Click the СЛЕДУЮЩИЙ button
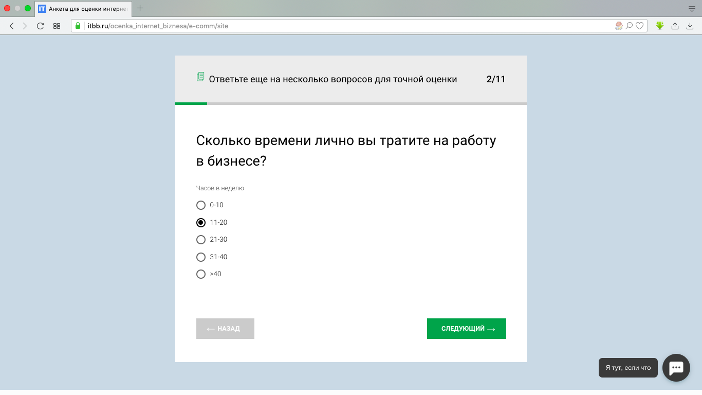702x395 pixels. coord(467,329)
